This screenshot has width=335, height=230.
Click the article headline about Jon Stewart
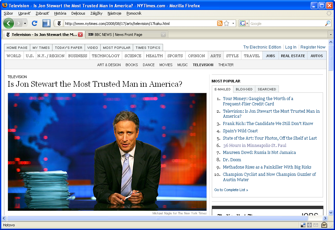pyautogui.click(x=95, y=84)
